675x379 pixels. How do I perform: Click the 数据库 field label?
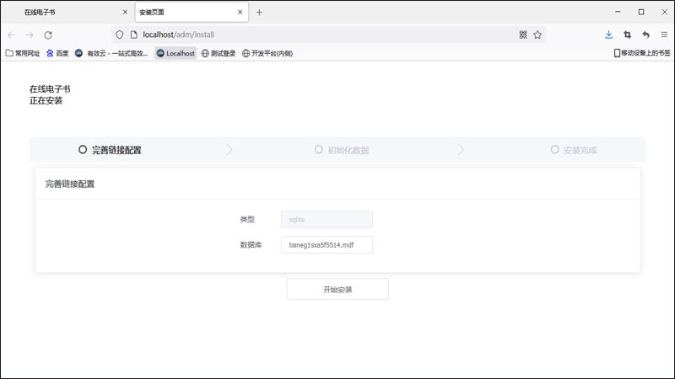251,245
